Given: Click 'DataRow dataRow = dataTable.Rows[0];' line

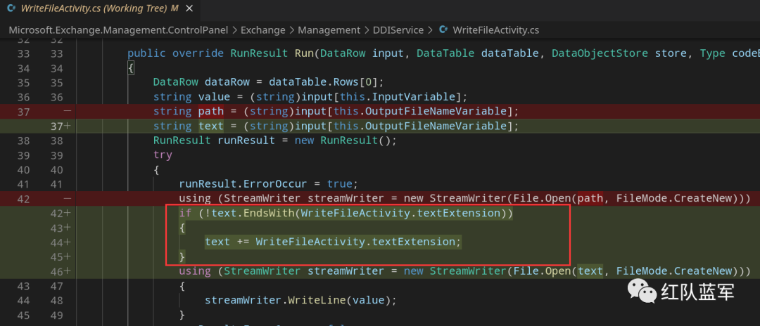Looking at the screenshot, I should (x=268, y=82).
